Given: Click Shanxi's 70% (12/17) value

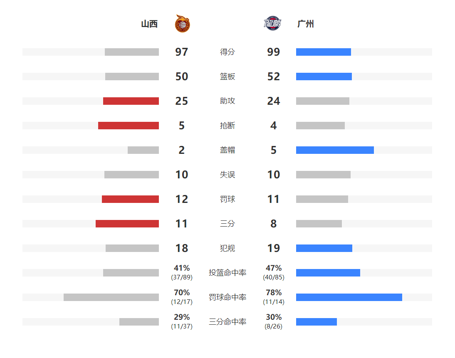Looking at the screenshot, I should pyautogui.click(x=182, y=297).
